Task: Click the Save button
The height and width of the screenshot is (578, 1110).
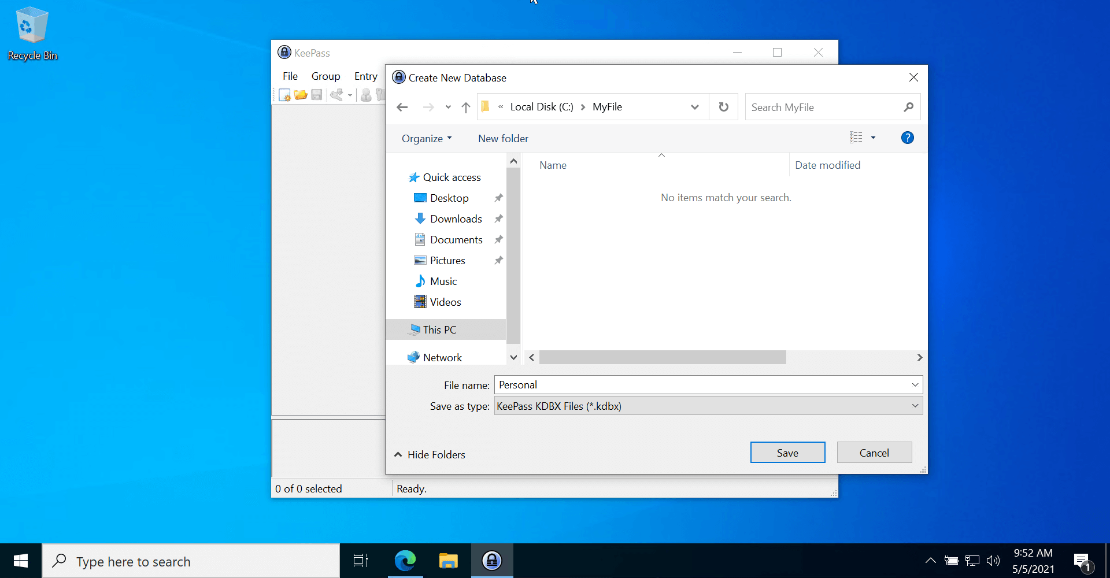Action: coord(787,452)
